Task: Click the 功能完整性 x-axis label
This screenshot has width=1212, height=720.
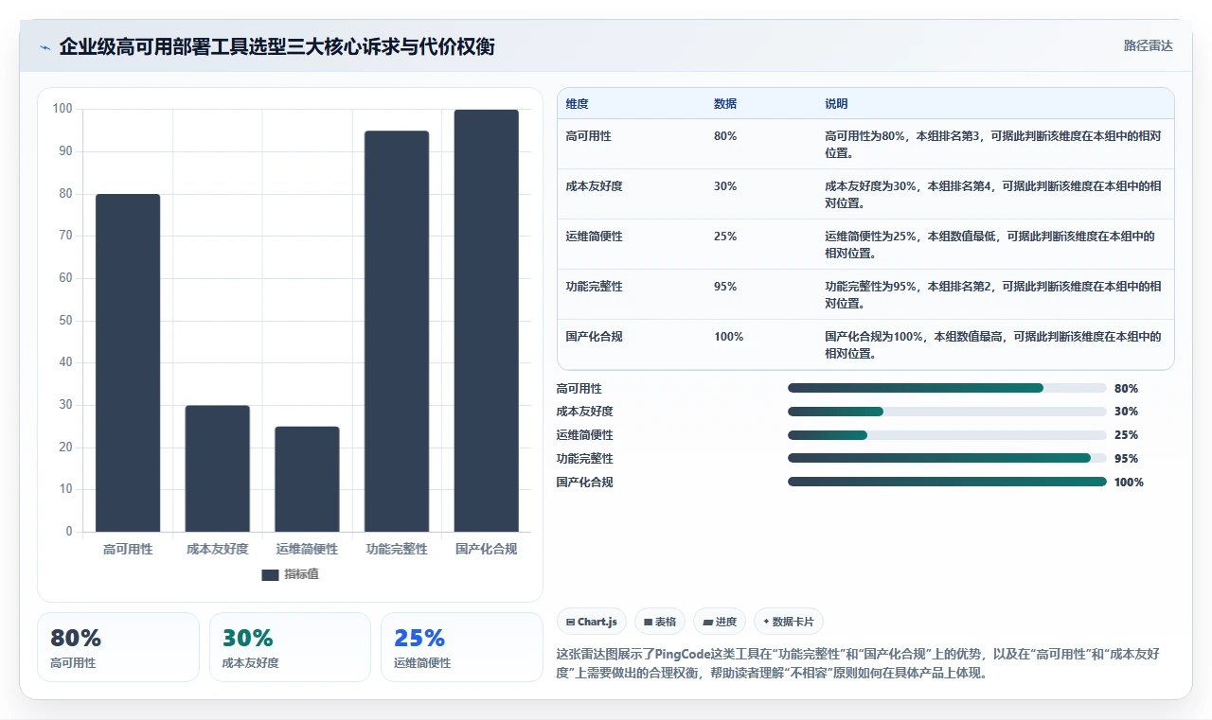Action: point(397,549)
